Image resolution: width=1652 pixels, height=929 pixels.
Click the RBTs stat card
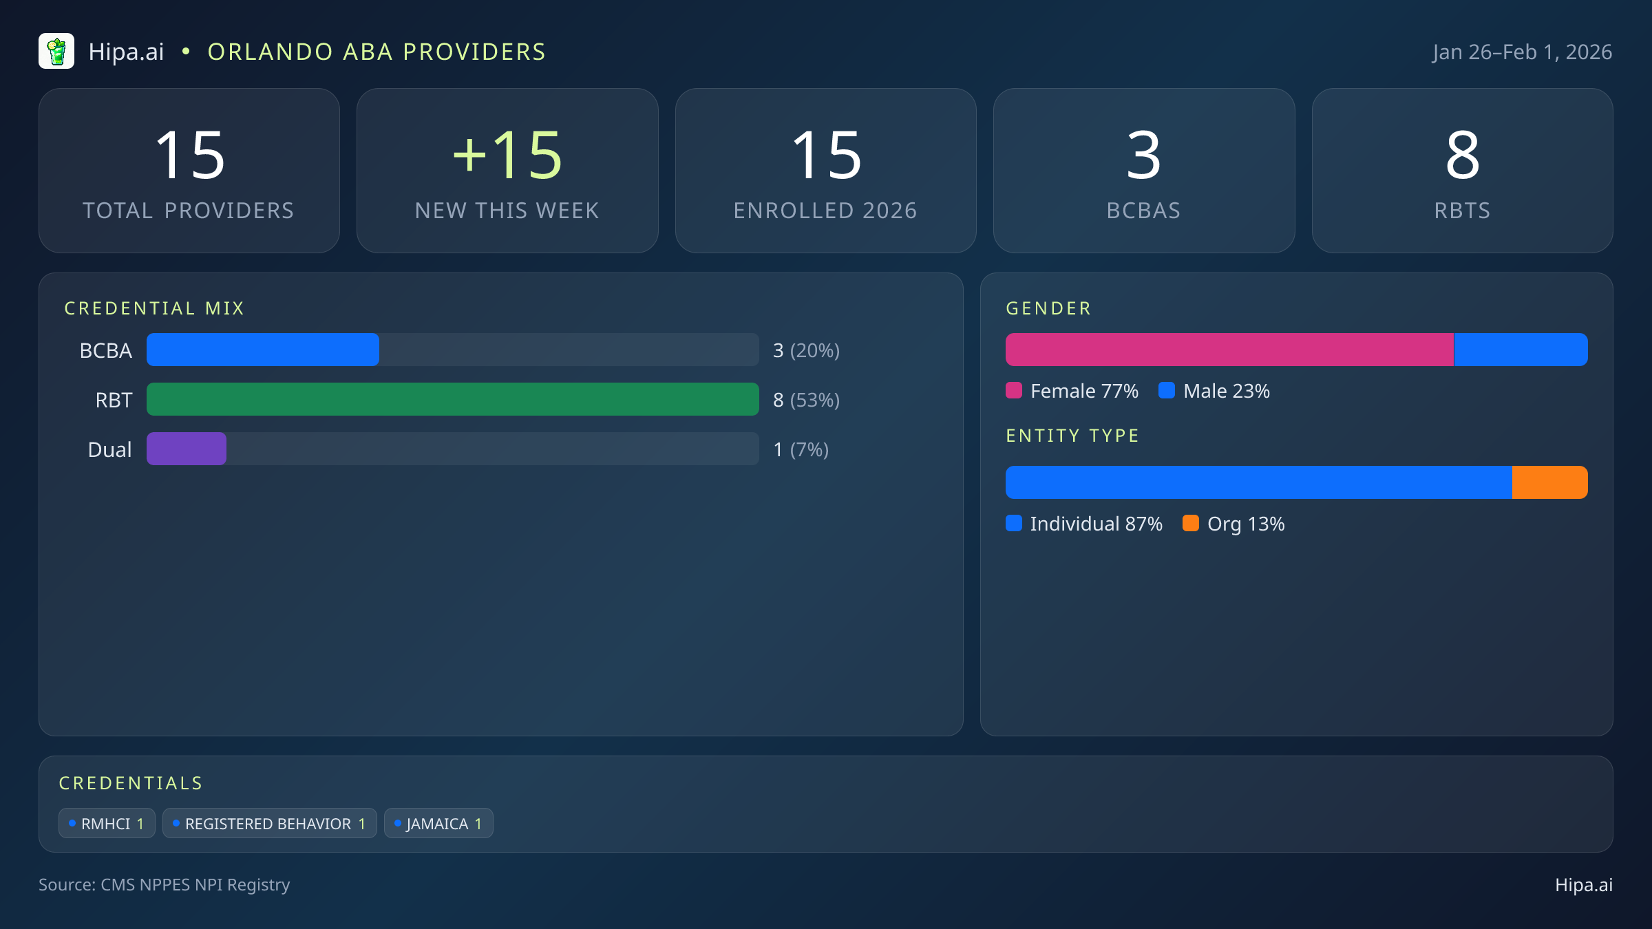click(x=1462, y=171)
